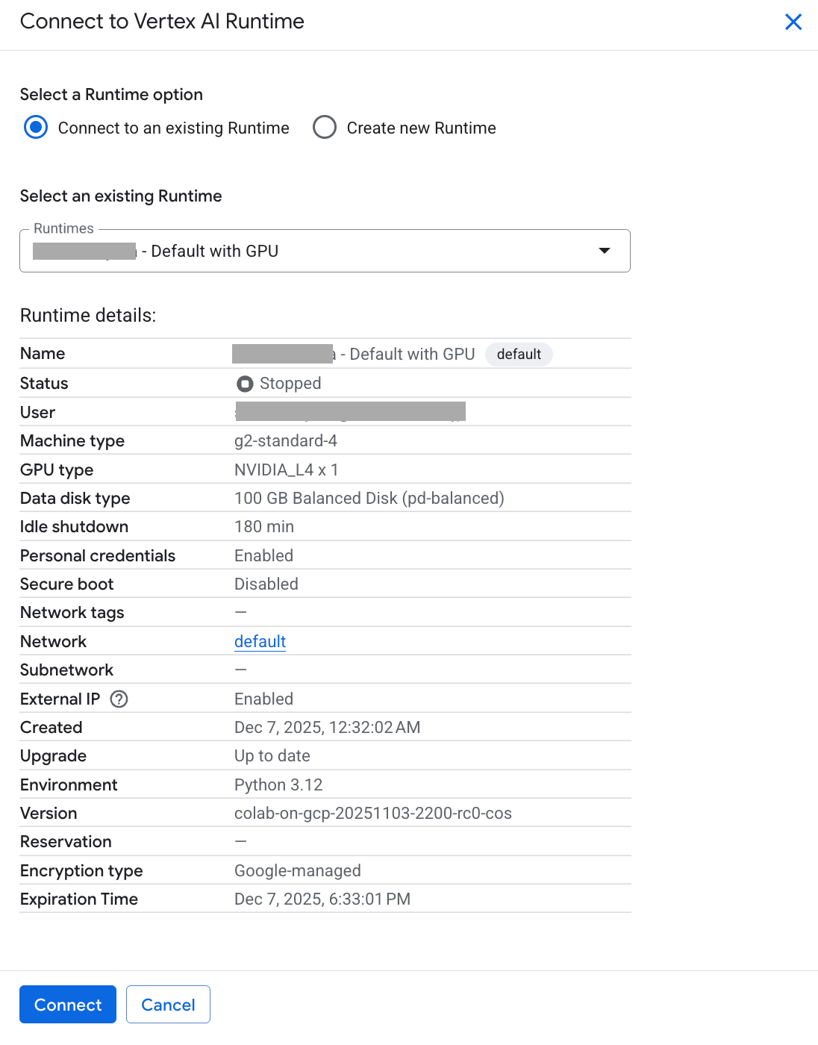
Task: Click the 180 min idle shutdown value
Action: point(264,527)
